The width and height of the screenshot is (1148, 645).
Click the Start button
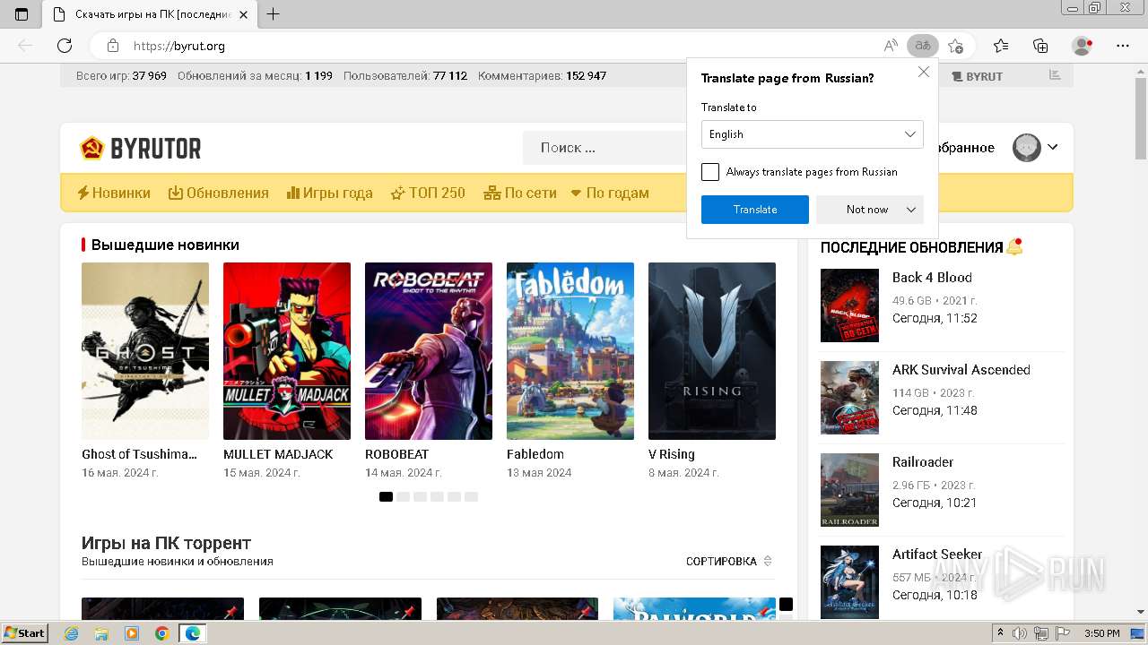pos(25,633)
